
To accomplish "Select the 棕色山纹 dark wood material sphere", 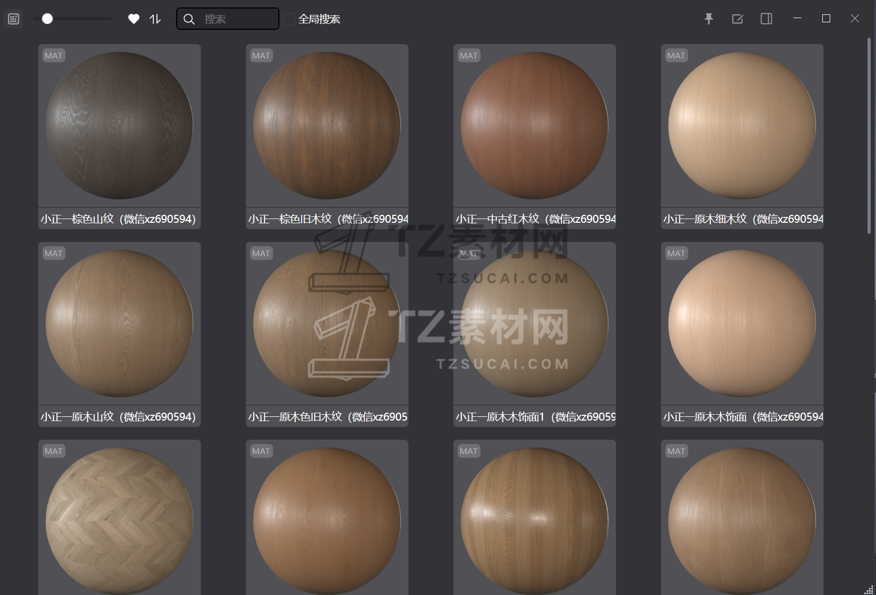I will [119, 125].
